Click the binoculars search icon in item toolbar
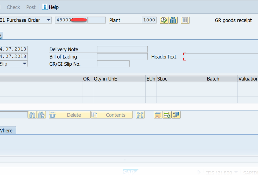This screenshot has width=258, height=175. click(32, 115)
